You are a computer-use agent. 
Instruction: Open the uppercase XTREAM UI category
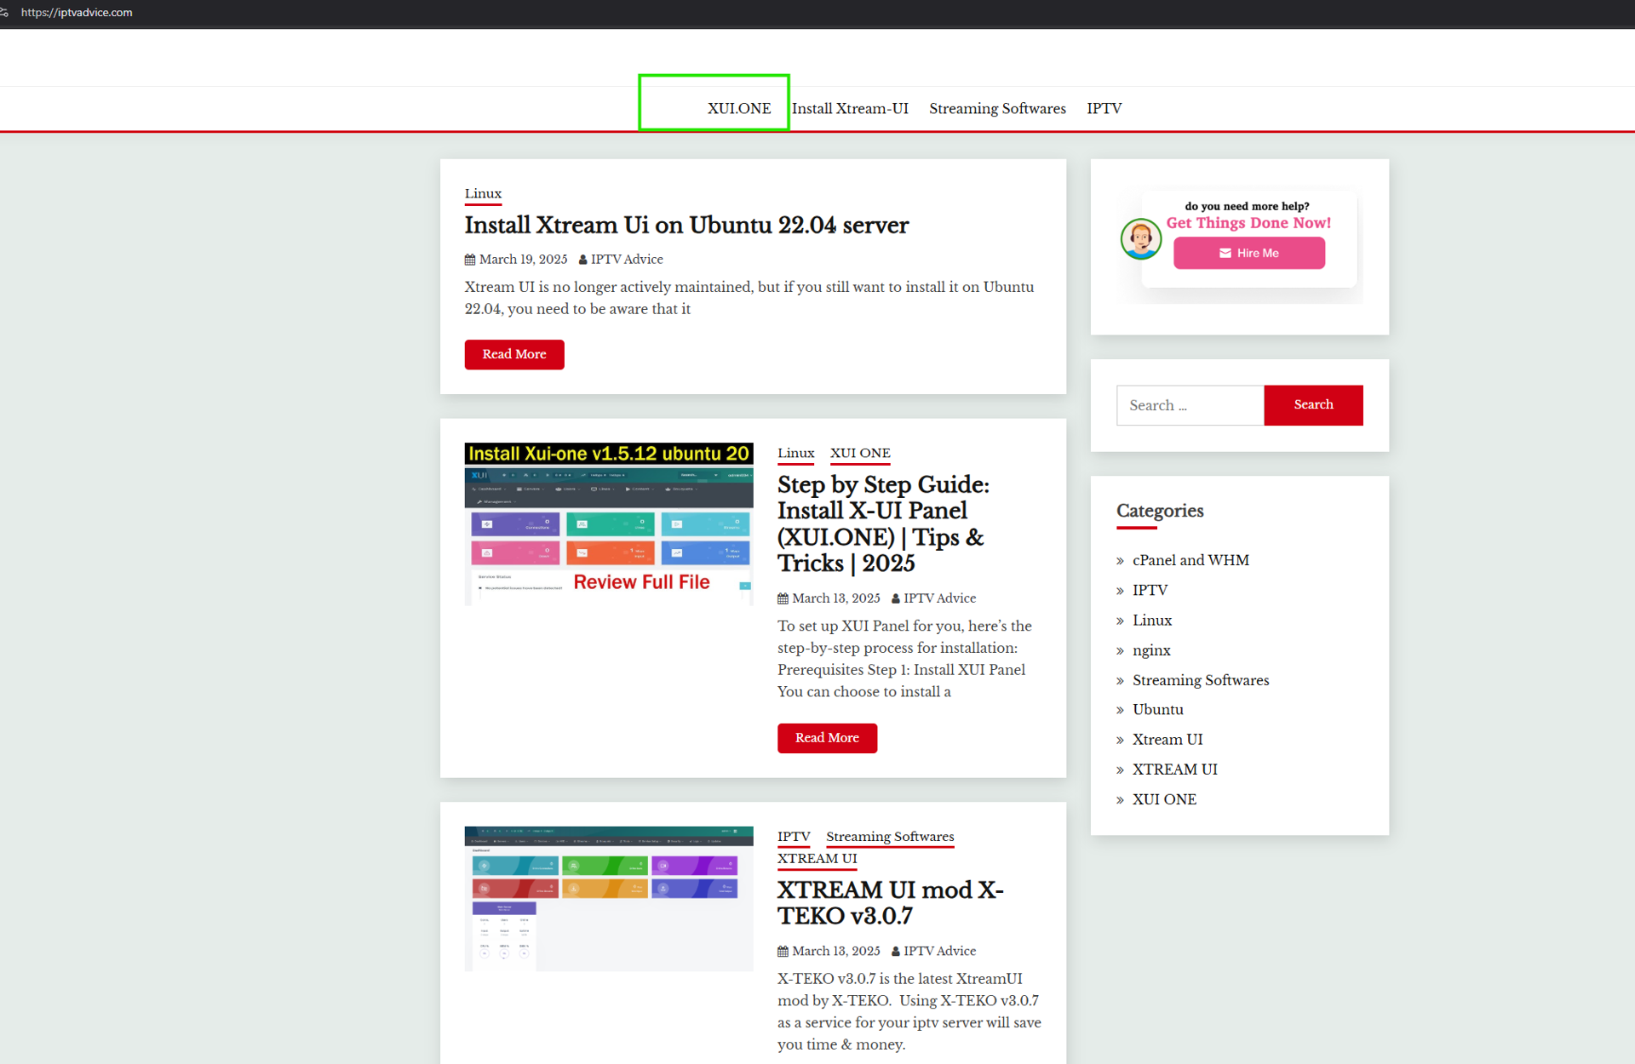(x=1175, y=769)
